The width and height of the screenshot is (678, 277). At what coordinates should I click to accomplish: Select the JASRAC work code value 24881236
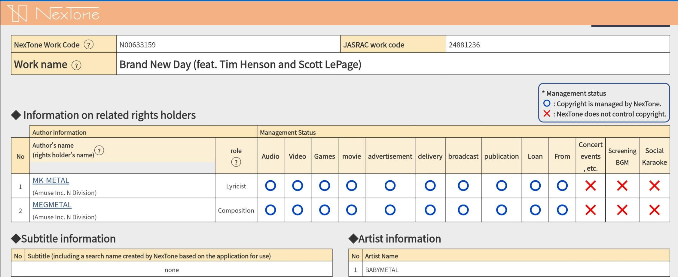pyautogui.click(x=464, y=45)
